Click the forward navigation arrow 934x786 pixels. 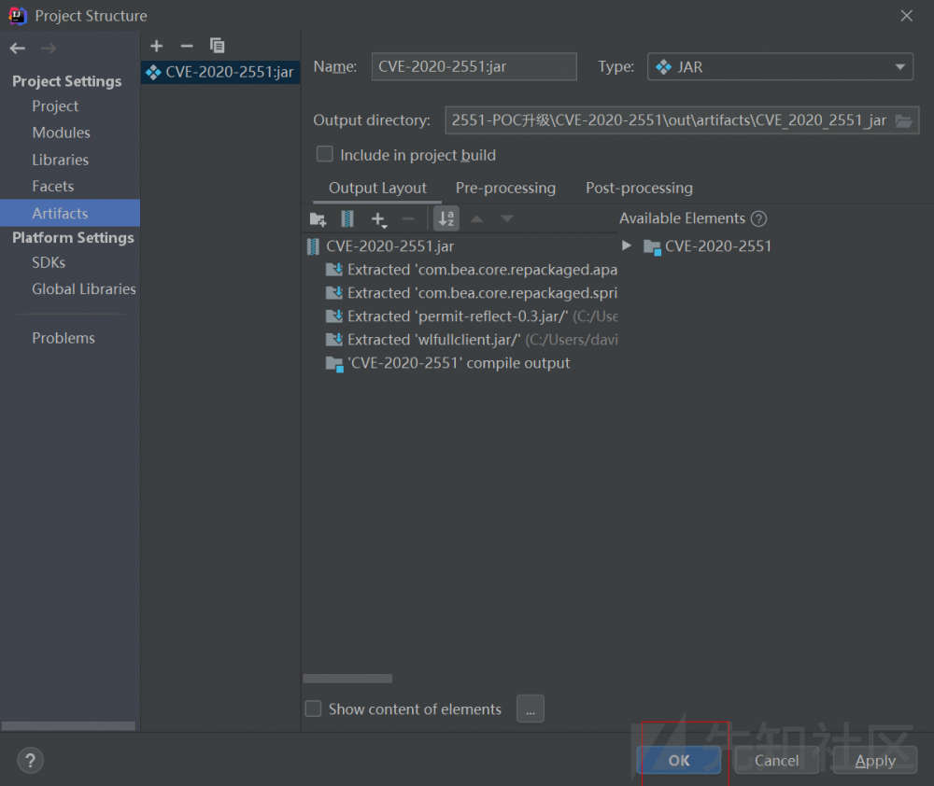49,49
